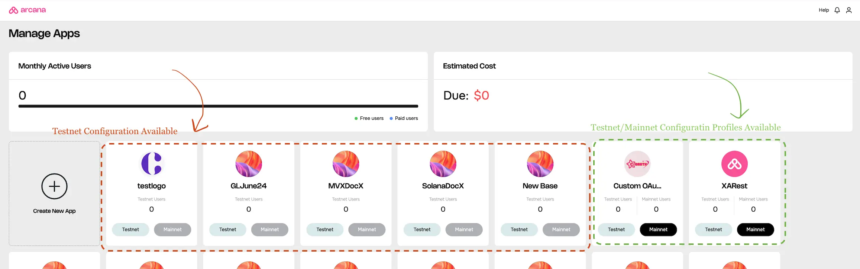Open the New Base app card title
Image resolution: width=860 pixels, height=269 pixels.
(x=540, y=186)
